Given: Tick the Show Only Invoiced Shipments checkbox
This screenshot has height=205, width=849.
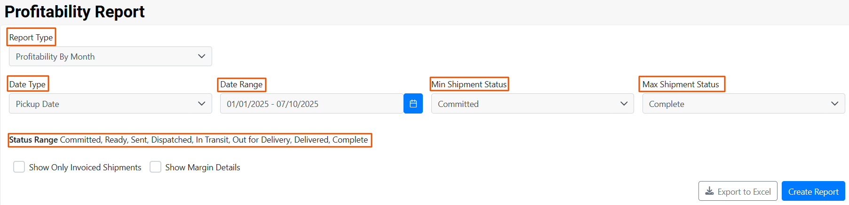Looking at the screenshot, I should 19,167.
